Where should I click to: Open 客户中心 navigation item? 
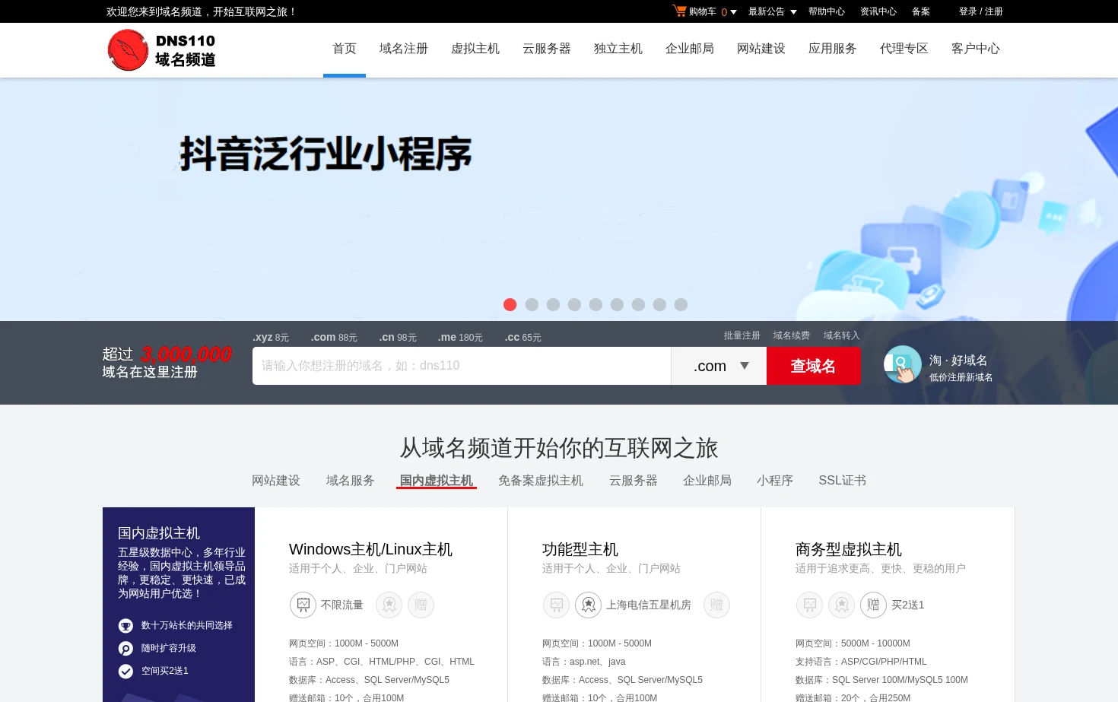pyautogui.click(x=976, y=49)
